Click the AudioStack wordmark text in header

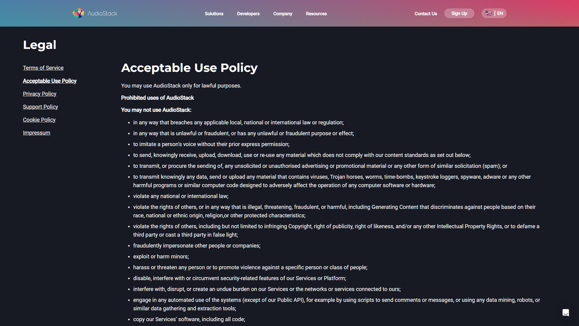[102, 14]
